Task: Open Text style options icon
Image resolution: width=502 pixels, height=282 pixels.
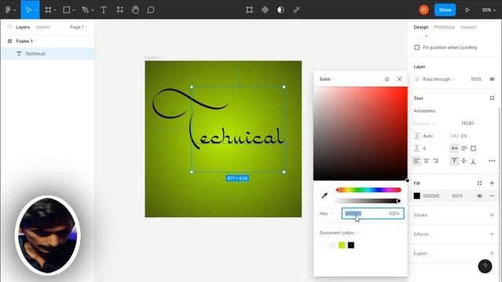Action: [x=492, y=98]
